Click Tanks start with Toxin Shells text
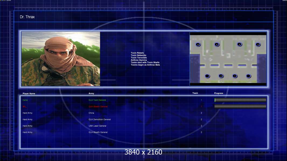Viewport: 287px width, 161px height. click(x=145, y=62)
